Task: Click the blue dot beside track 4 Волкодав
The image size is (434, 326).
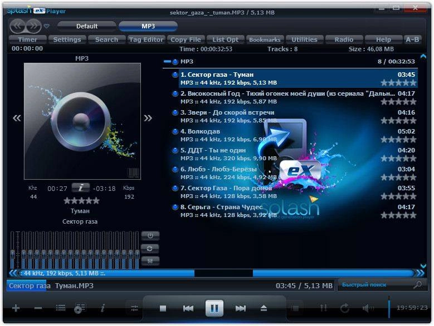Action: coord(175,131)
